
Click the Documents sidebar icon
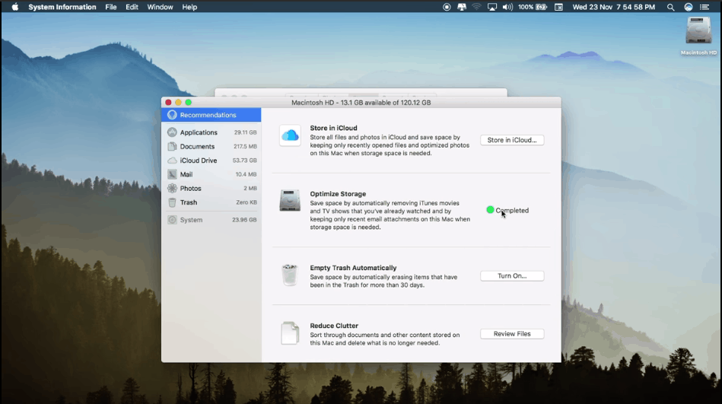pyautogui.click(x=172, y=147)
